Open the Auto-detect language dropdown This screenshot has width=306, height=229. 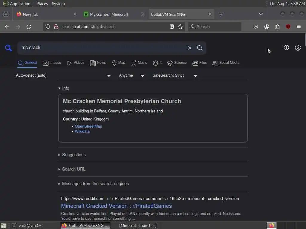click(x=63, y=75)
